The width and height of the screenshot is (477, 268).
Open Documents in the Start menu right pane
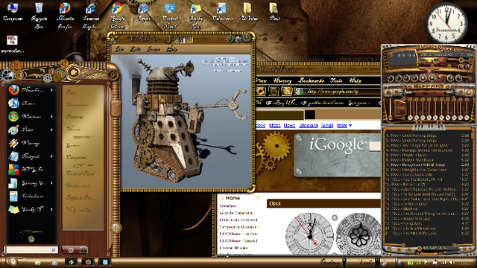(78, 104)
